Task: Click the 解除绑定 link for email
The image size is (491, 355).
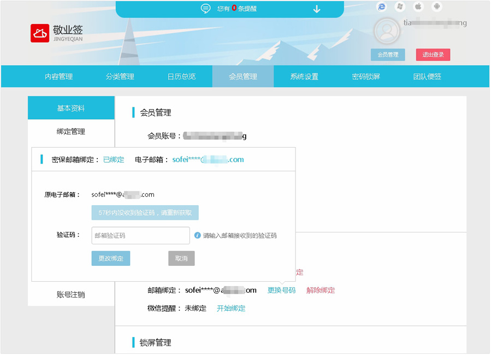Action: coord(321,290)
